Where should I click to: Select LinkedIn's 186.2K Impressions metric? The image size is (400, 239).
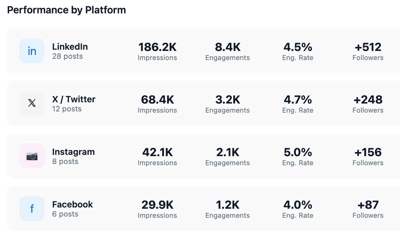157,48
